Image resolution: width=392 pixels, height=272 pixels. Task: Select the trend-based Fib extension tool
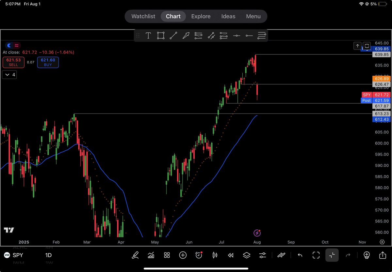pos(224,36)
